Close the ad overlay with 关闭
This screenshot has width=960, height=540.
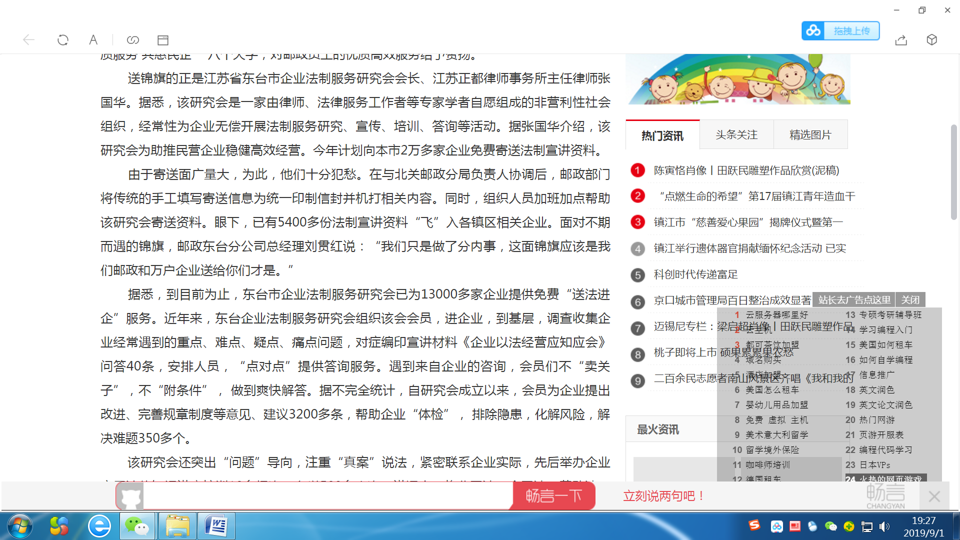(x=910, y=300)
